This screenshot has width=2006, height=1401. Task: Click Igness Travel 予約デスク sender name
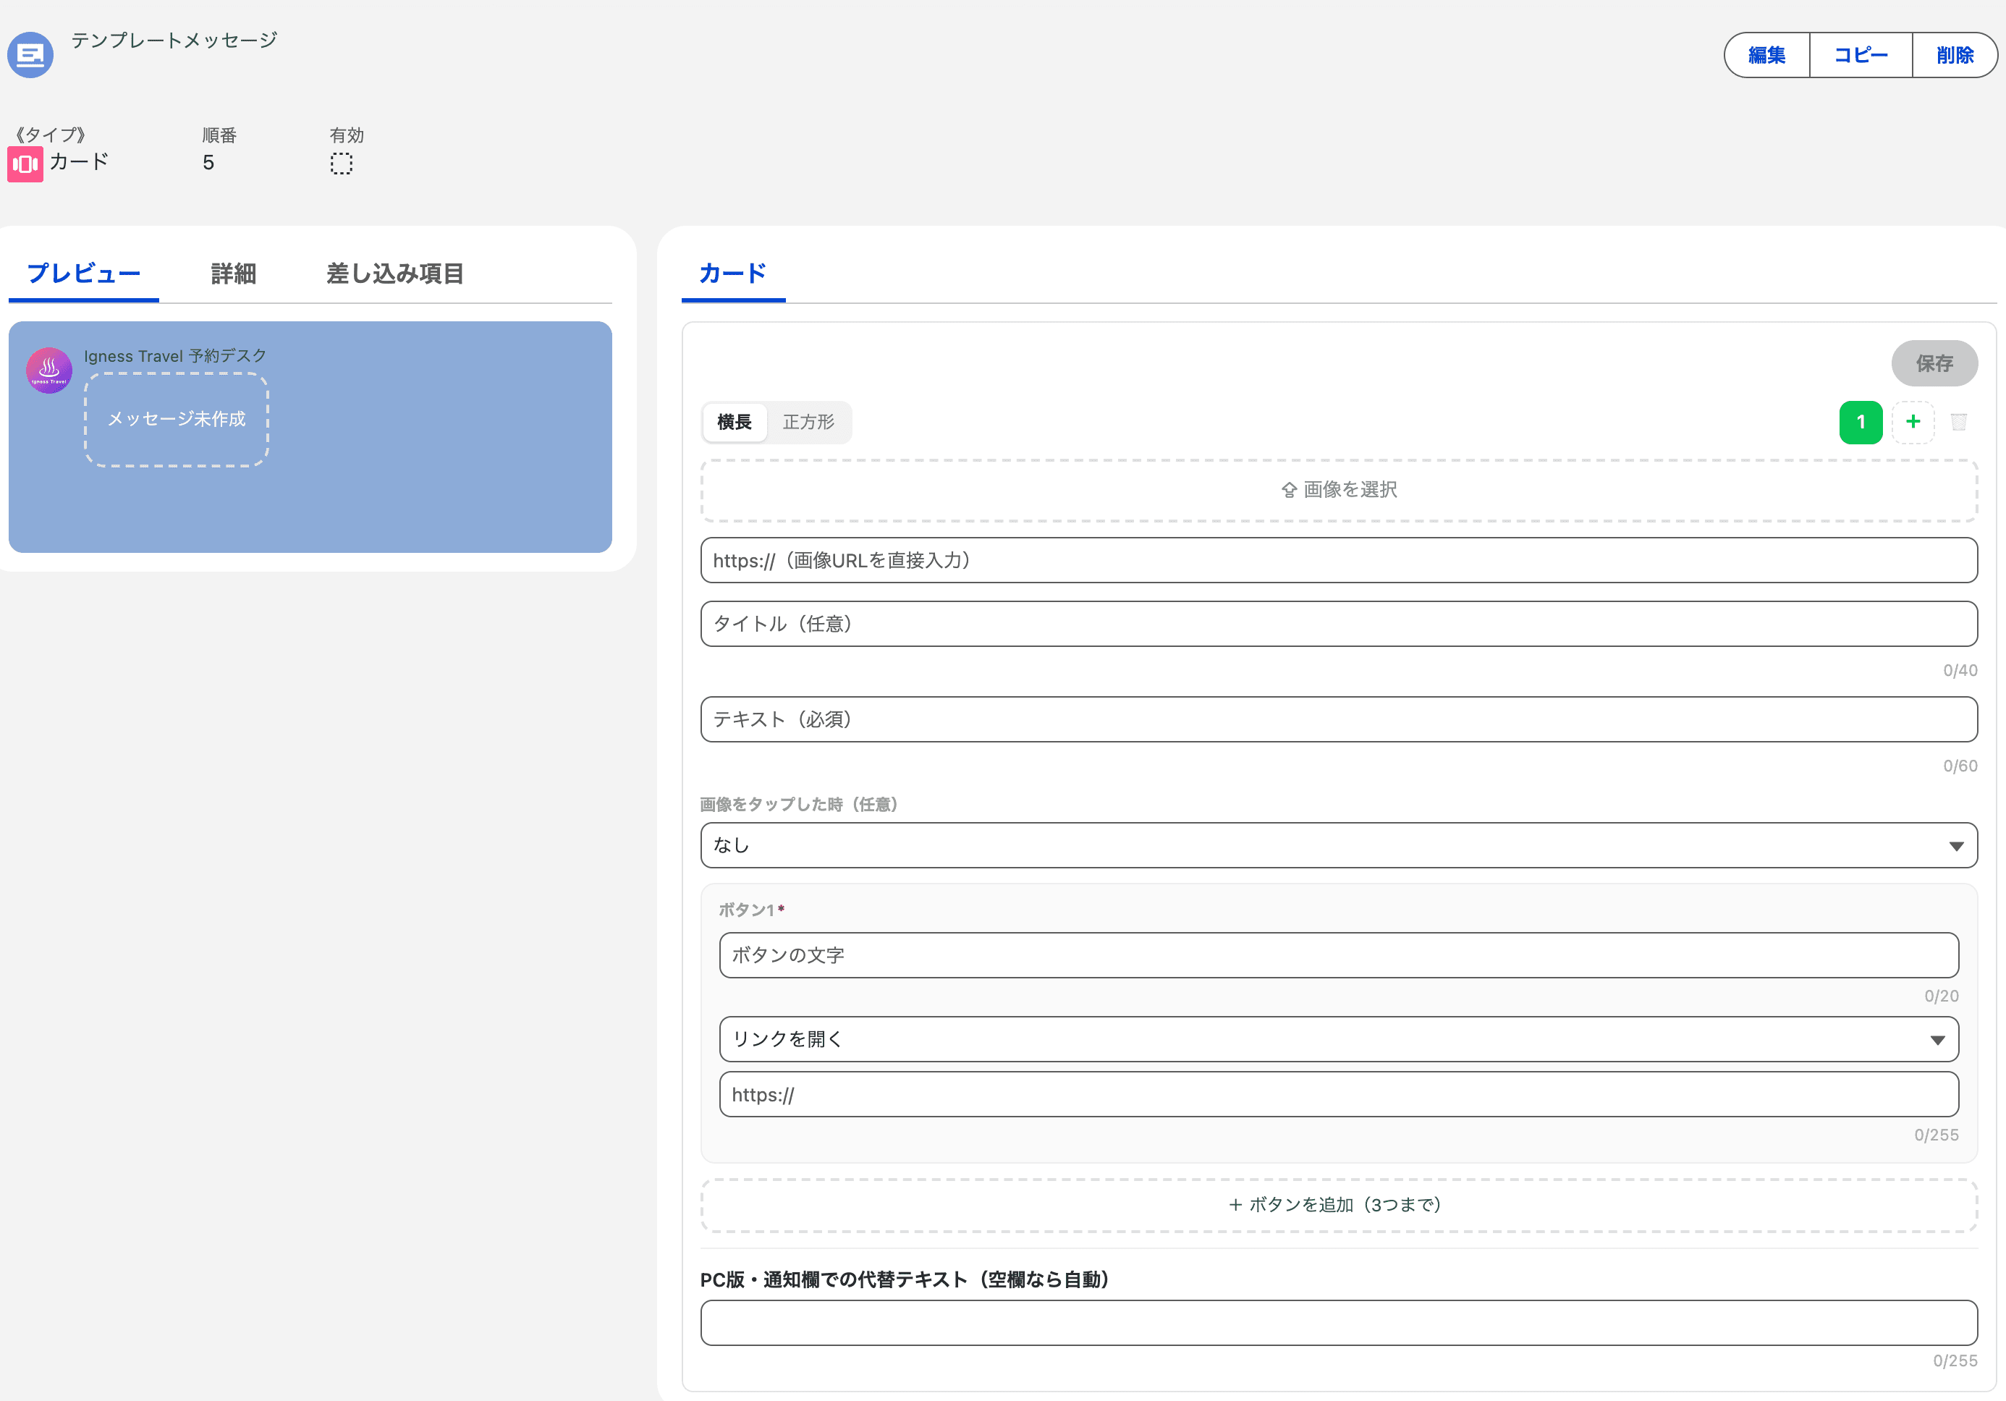[174, 355]
